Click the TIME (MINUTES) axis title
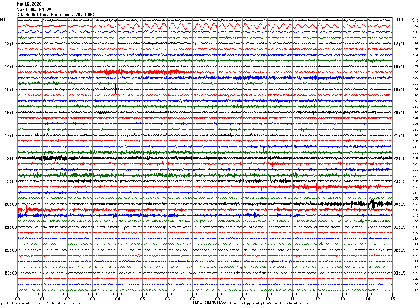The image size is (420, 308). pos(209,302)
